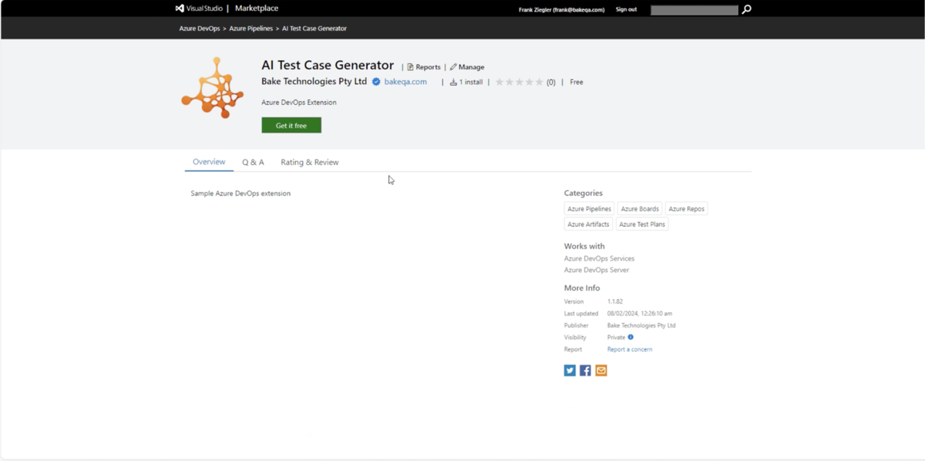Image resolution: width=925 pixels, height=461 pixels.
Task: Click the Bake Technologies Pty Ltd publisher name
Action: 314,82
